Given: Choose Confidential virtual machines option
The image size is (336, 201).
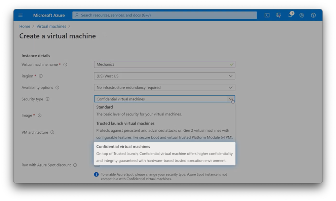Looking at the screenshot, I should [x=164, y=154].
